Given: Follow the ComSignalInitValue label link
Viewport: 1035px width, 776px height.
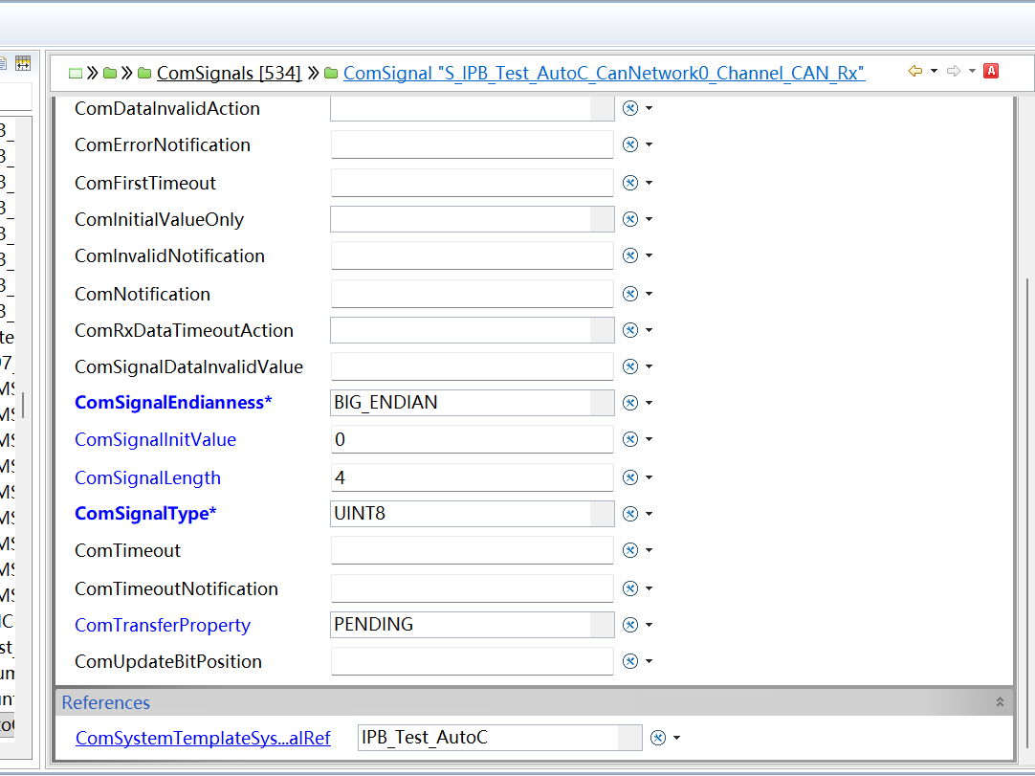Looking at the screenshot, I should (155, 440).
